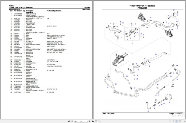The height and width of the screenshot is (123, 186).
Task: Toggle the two-page view layout icon
Action: pyautogui.click(x=177, y=121)
